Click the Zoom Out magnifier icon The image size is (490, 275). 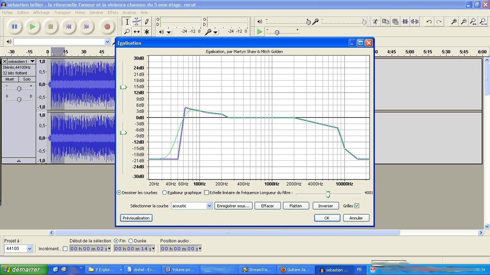point(464,21)
